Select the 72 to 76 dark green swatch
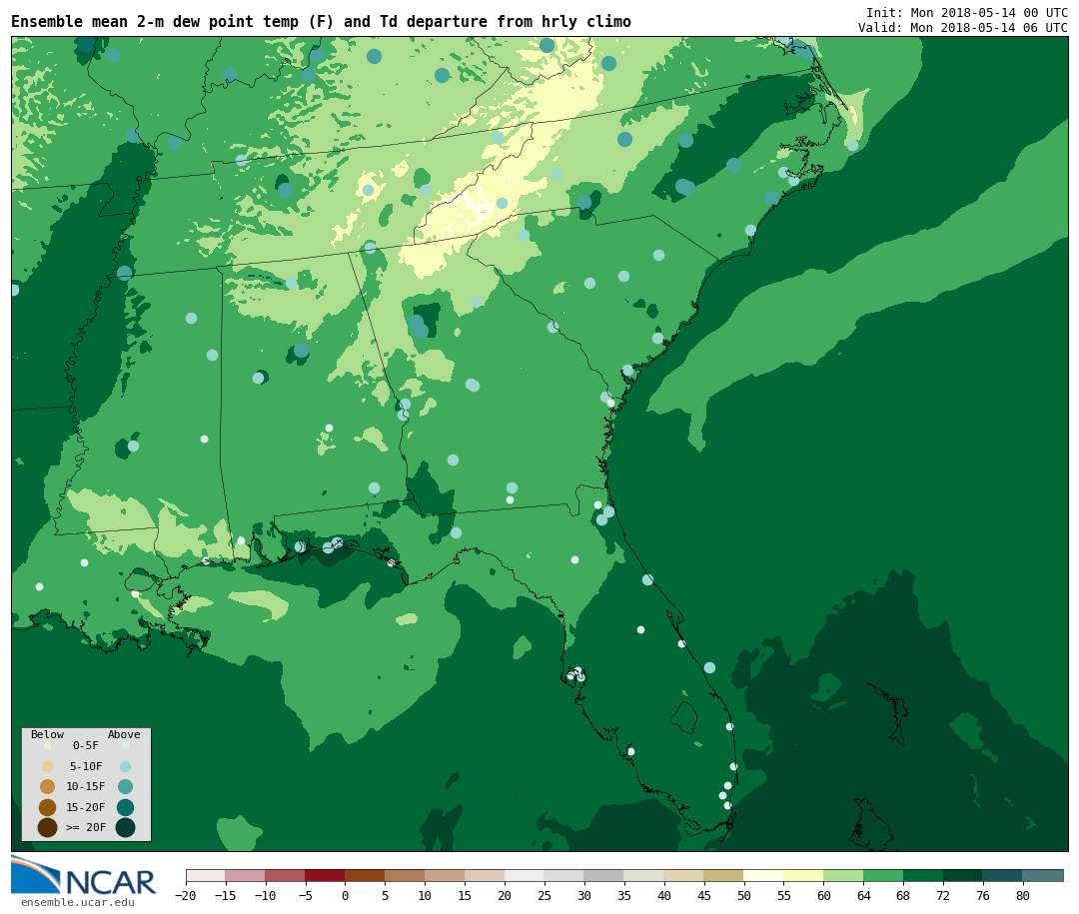This screenshot has width=1079, height=914. [964, 875]
